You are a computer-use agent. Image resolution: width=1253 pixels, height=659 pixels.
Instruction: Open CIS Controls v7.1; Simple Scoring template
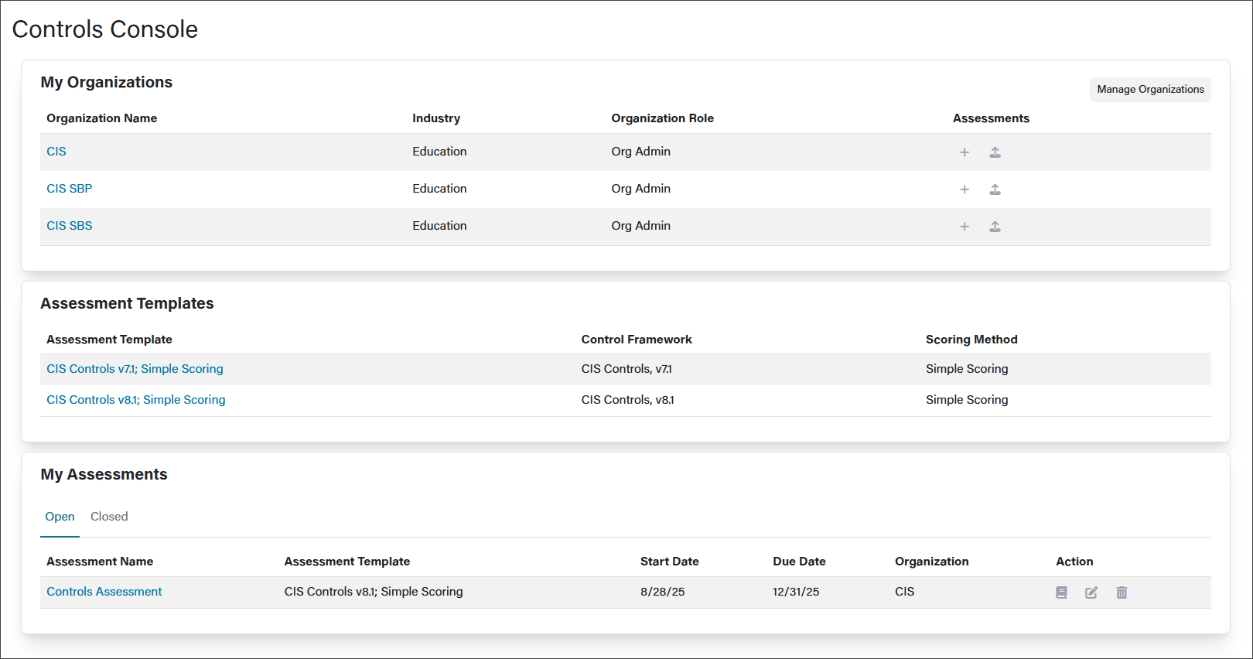[135, 369]
